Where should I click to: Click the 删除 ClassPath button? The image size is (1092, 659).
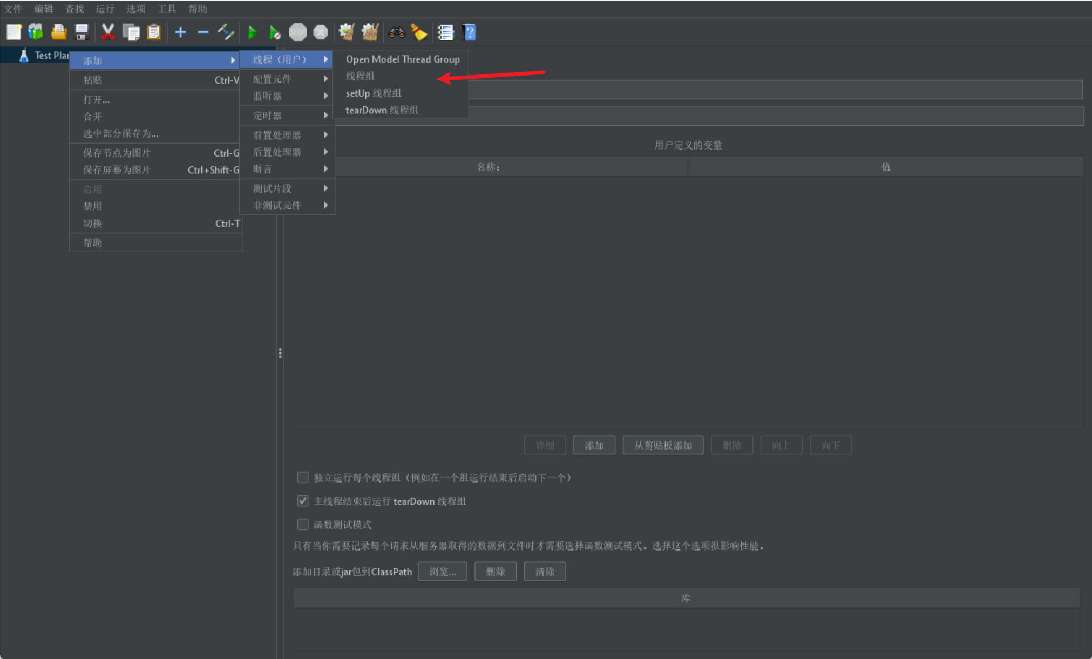496,572
